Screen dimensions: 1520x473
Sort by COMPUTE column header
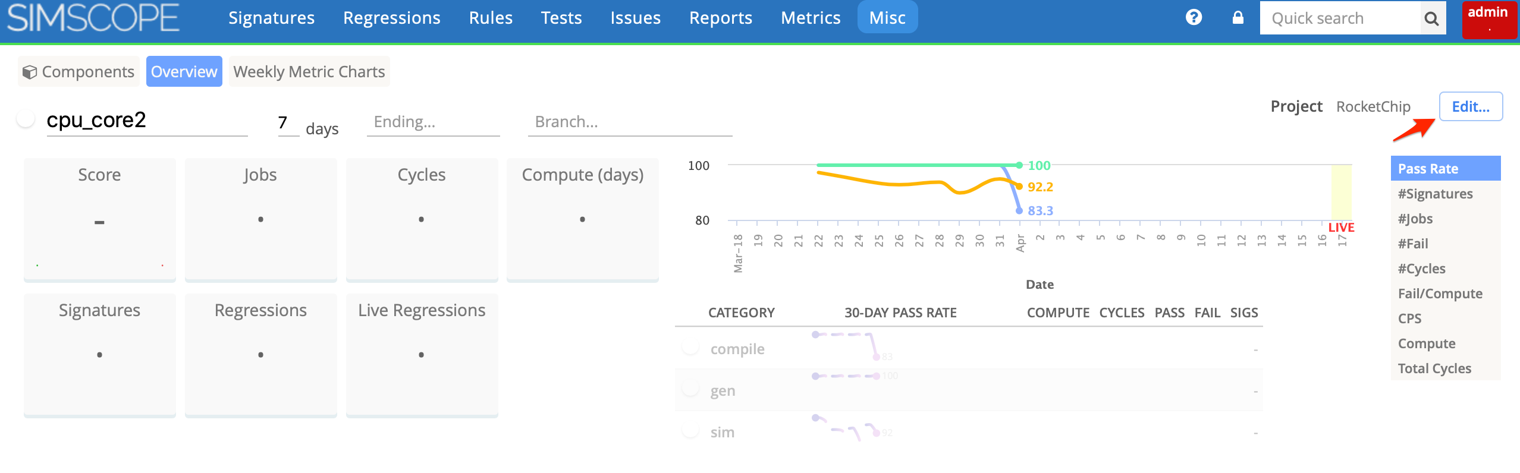[x=1058, y=313]
